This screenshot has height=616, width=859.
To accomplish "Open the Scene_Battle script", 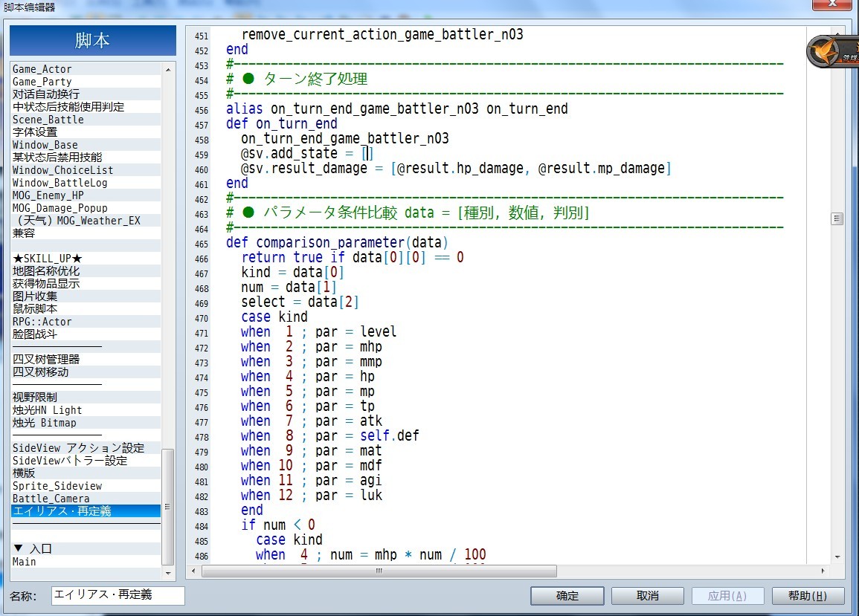I will pos(86,120).
